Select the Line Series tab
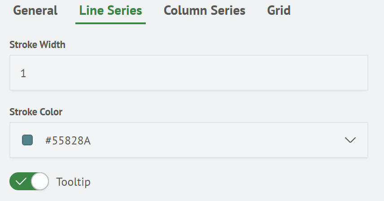The image size is (384, 201). (110, 10)
